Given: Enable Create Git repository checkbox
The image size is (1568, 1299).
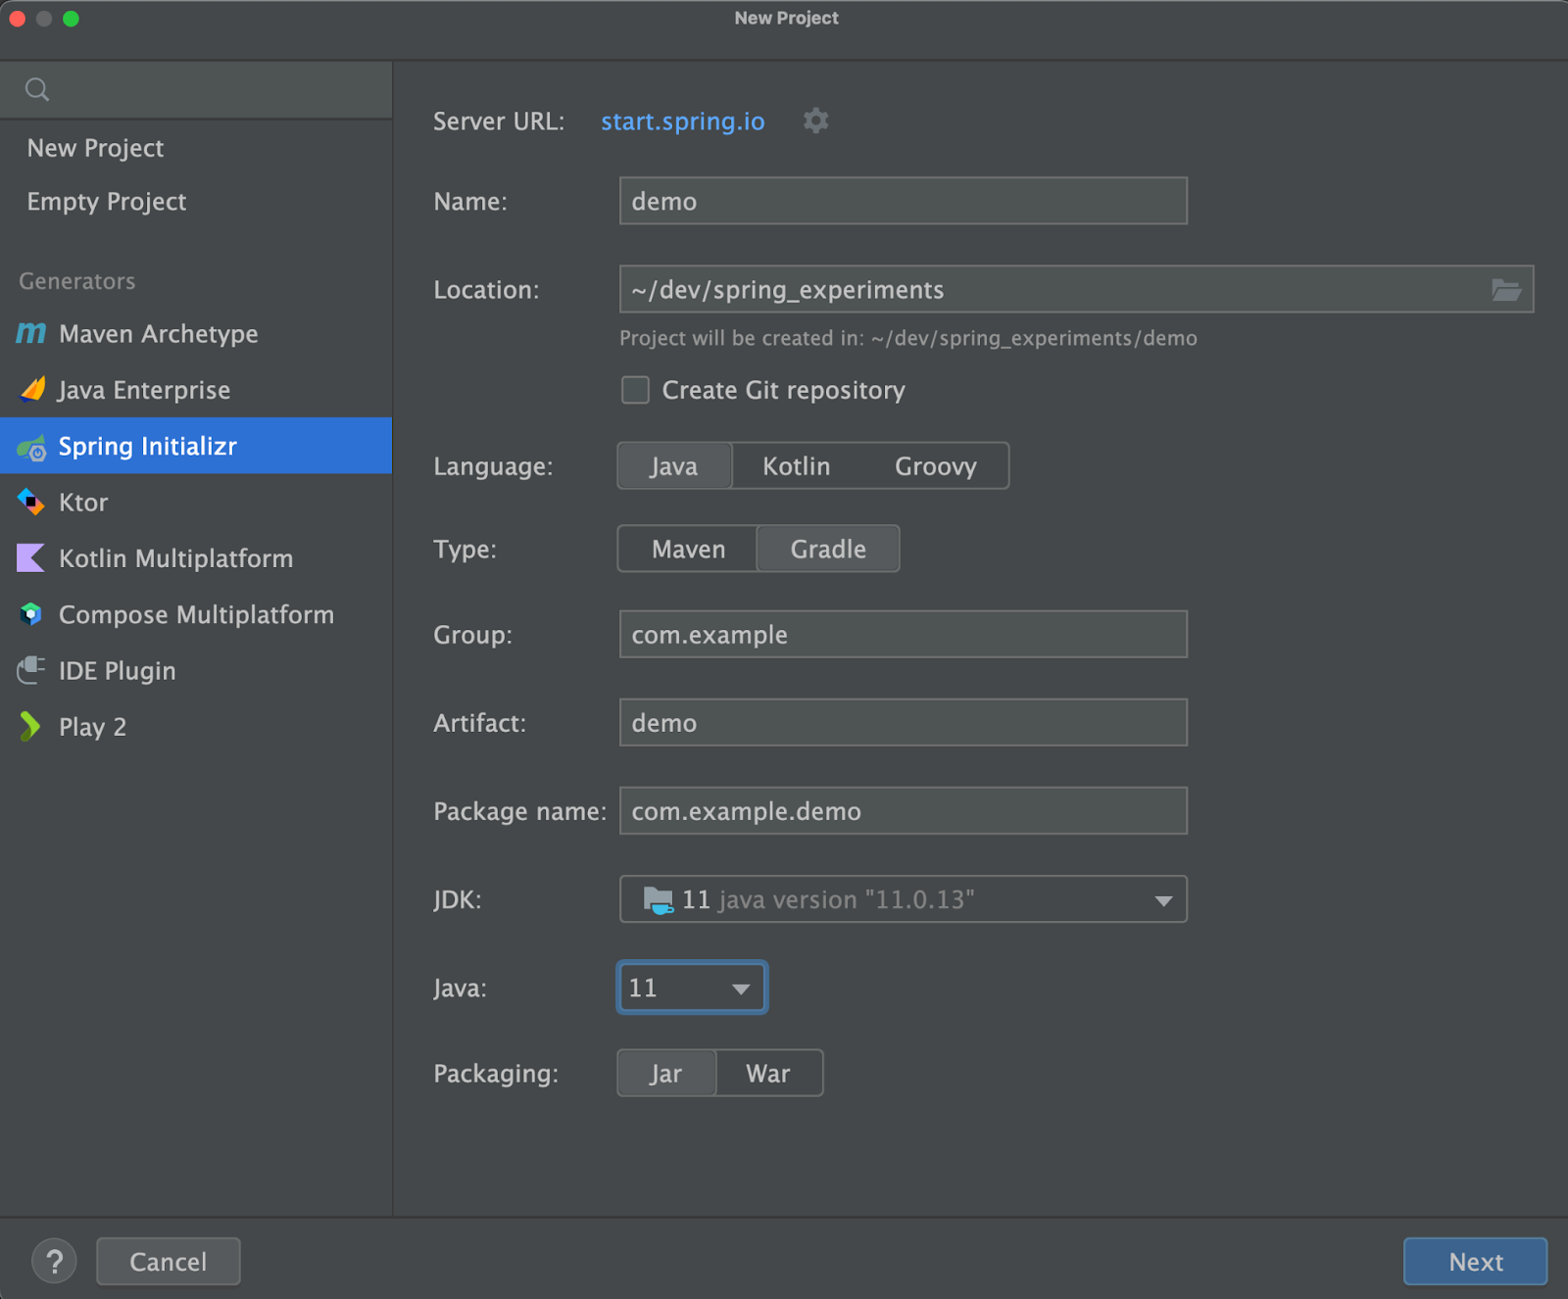Looking at the screenshot, I should pyautogui.click(x=635, y=390).
